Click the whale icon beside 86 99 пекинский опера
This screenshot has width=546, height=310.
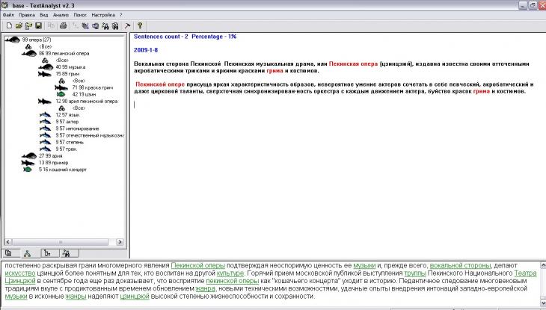(29, 53)
